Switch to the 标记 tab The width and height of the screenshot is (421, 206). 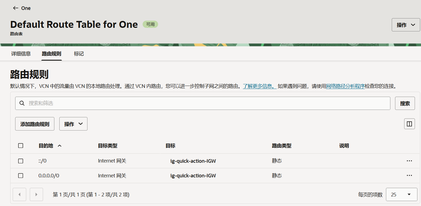click(x=79, y=54)
